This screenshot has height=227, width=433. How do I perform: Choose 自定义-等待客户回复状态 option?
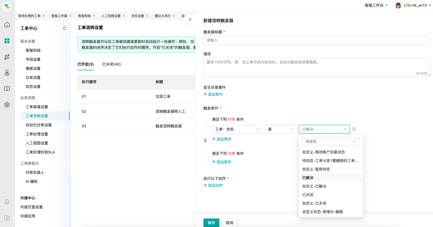331,152
